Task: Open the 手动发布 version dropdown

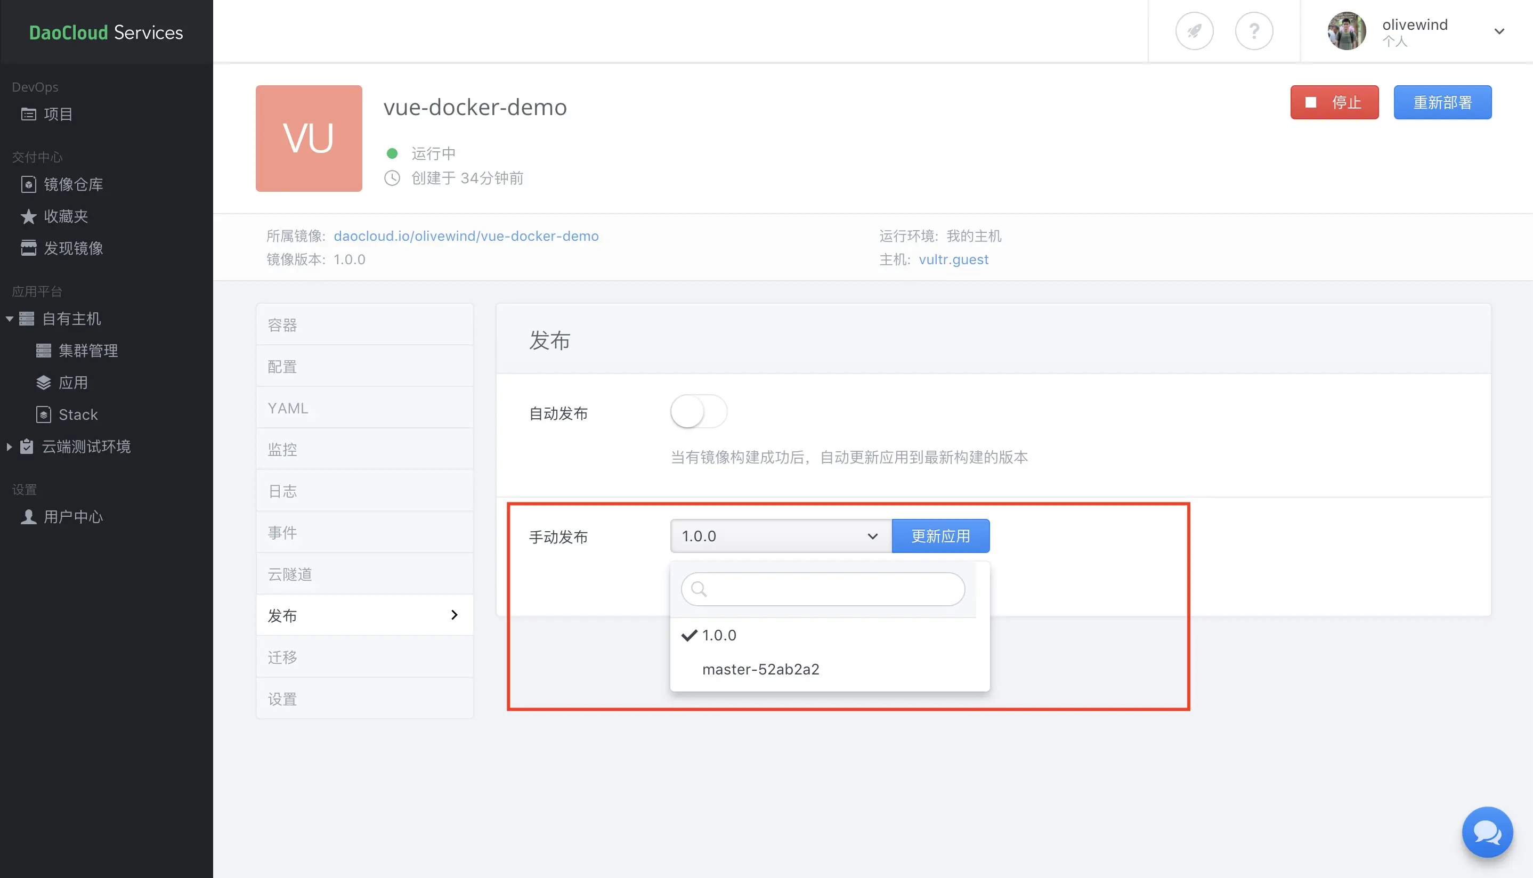Action: 781,536
